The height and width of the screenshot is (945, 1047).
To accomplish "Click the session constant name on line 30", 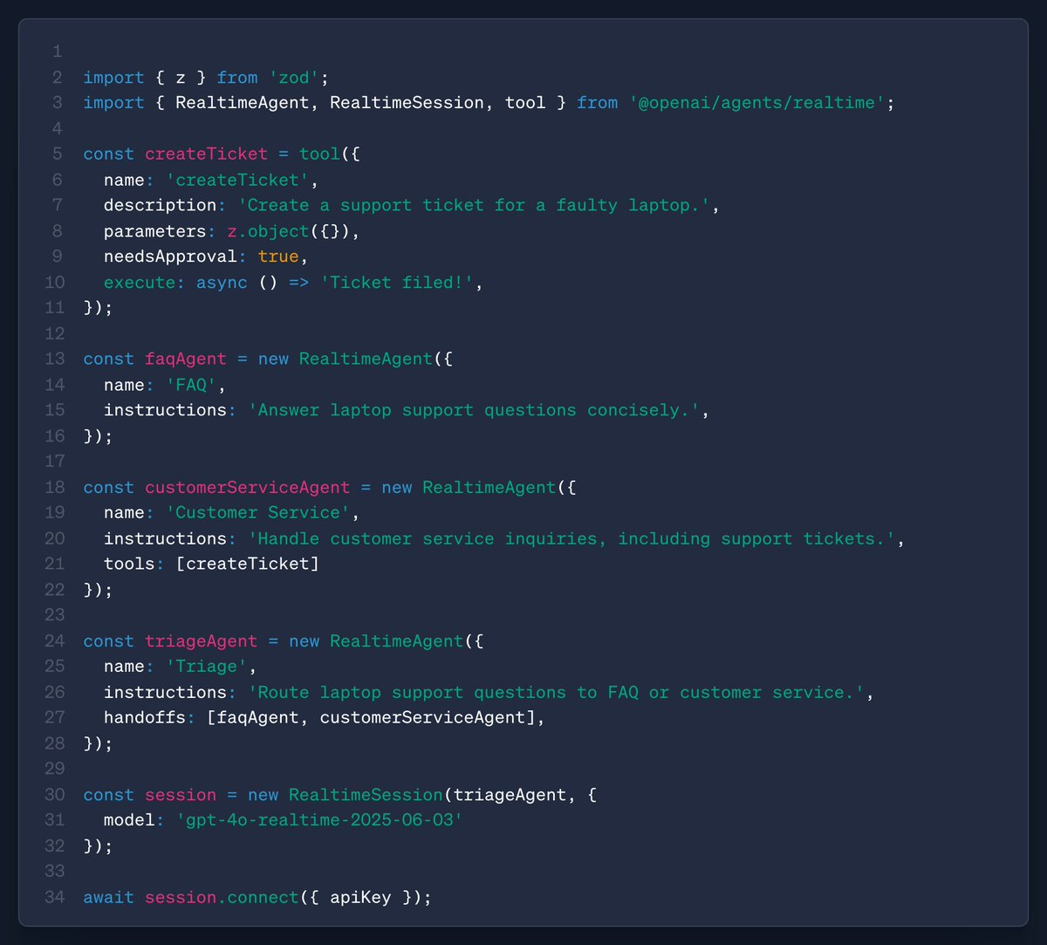I will [x=181, y=795].
